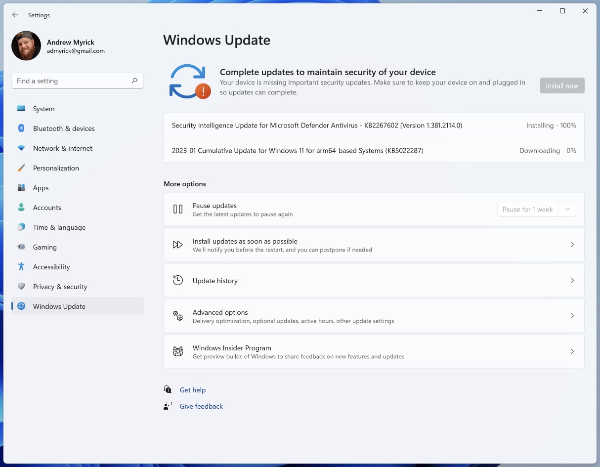This screenshot has height=467, width=600.
Task: Open the System settings page
Action: click(x=78, y=109)
